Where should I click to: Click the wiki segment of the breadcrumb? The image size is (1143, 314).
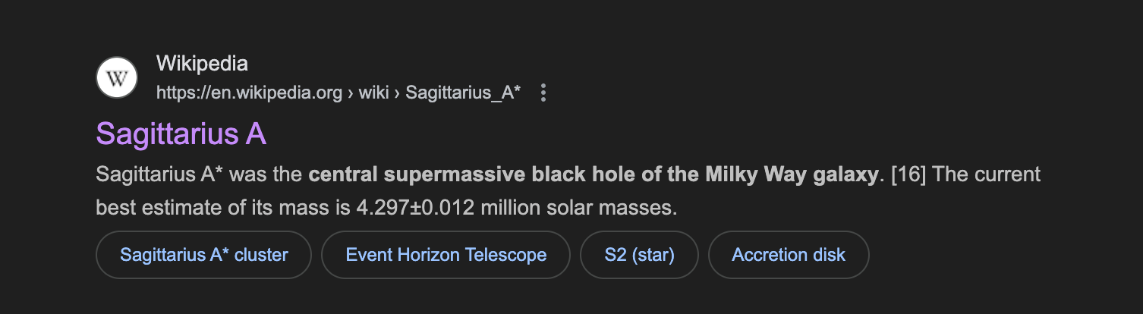pos(373,93)
